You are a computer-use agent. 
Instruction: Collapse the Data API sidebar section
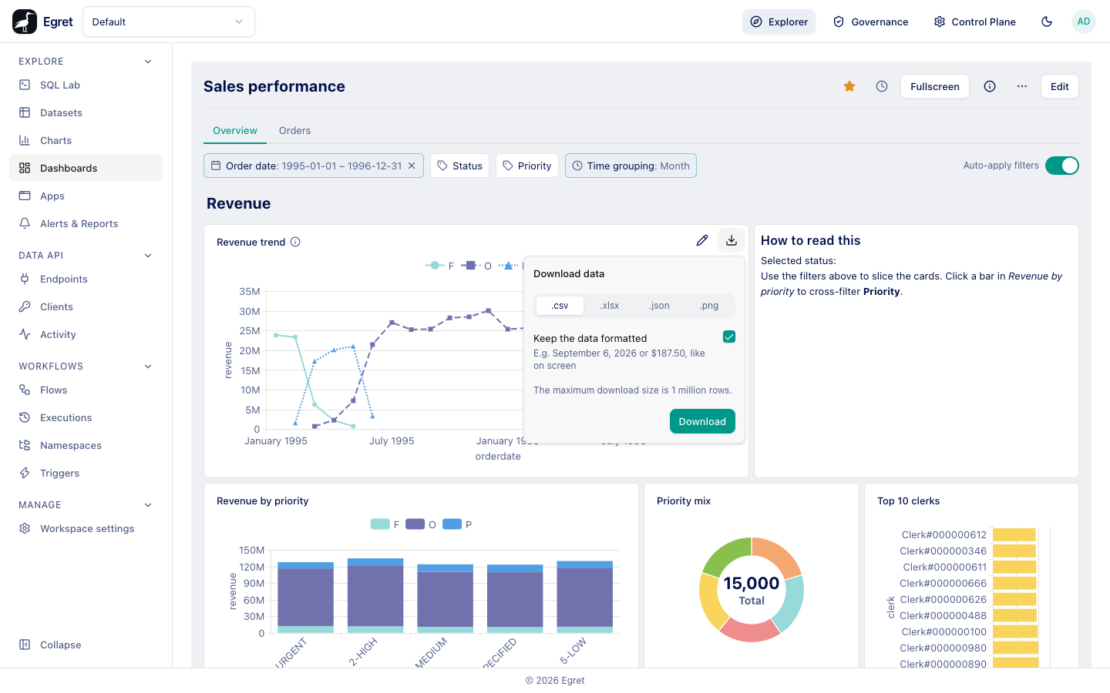(148, 256)
